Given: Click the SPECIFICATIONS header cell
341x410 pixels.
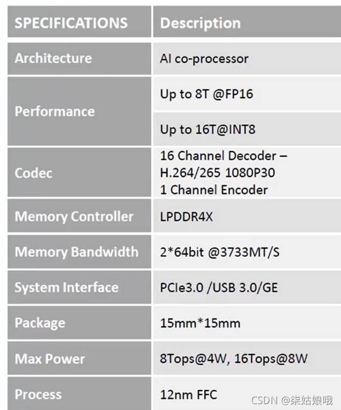Looking at the screenshot, I should [71, 23].
